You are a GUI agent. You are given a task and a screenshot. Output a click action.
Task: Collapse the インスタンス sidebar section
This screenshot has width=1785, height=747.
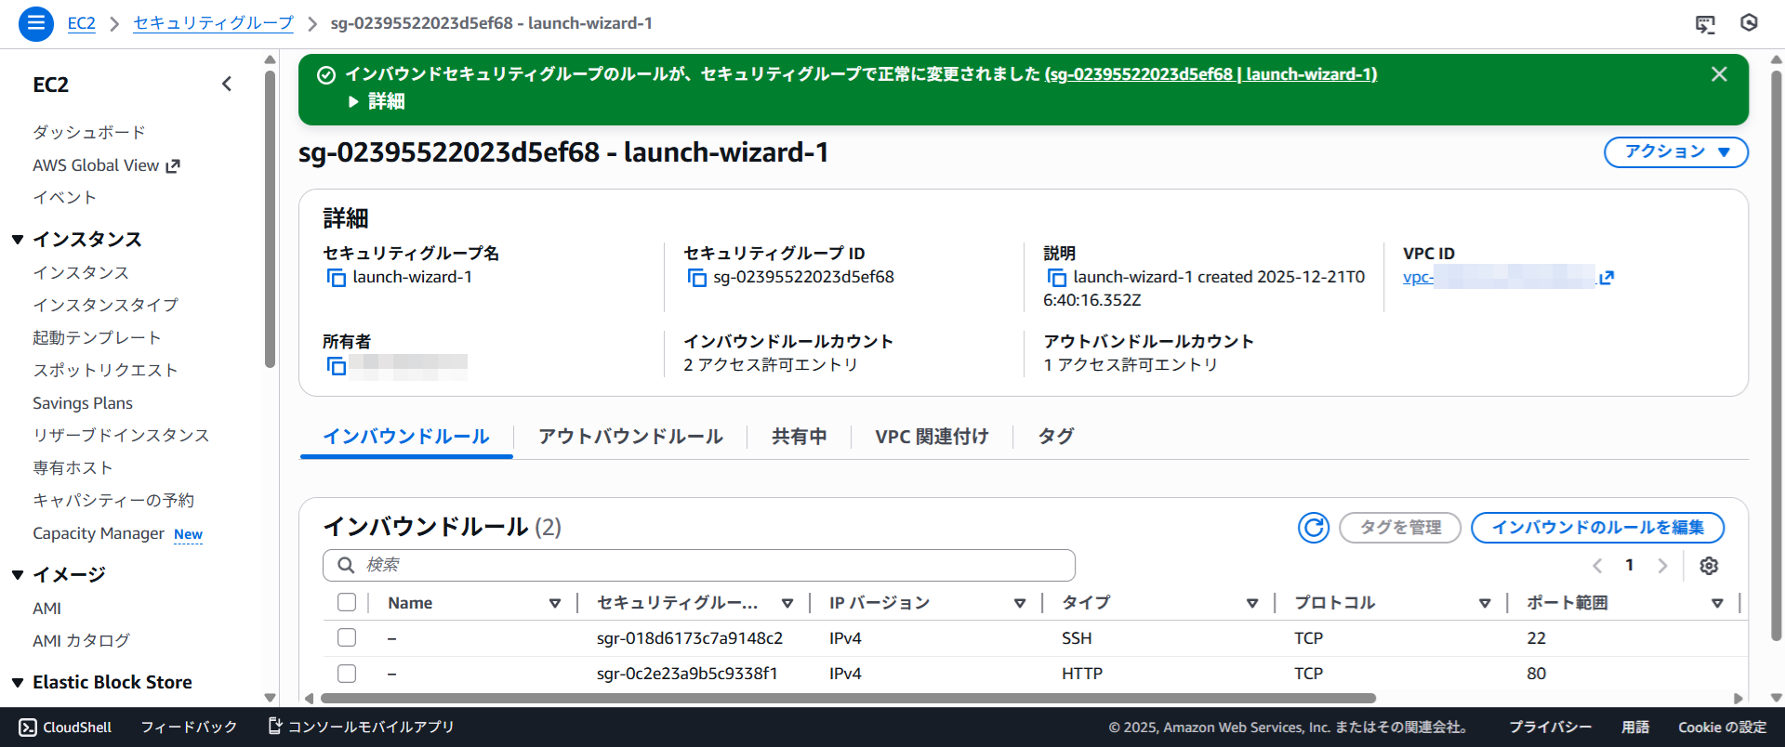click(18, 240)
